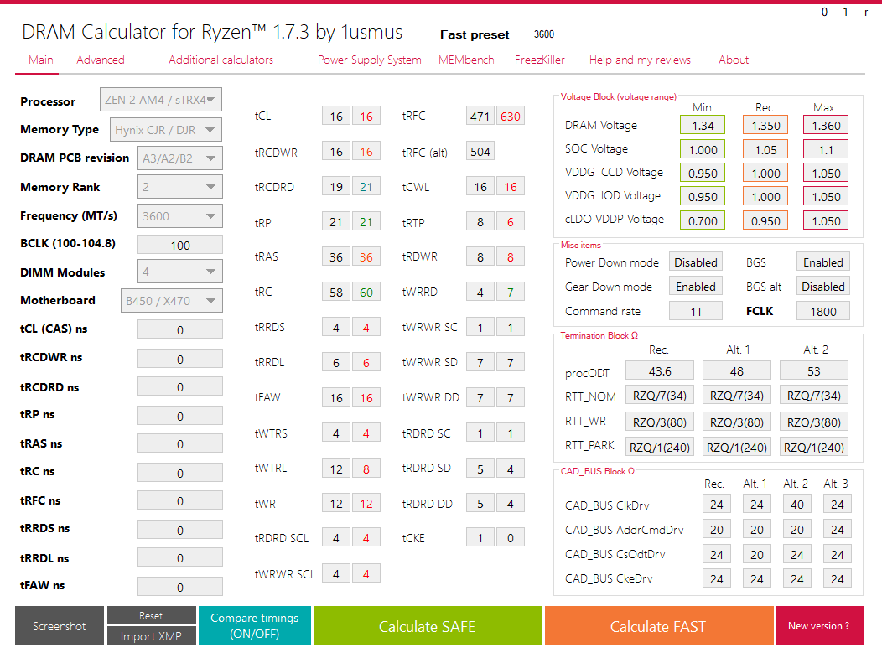The height and width of the screenshot is (663, 882).
Task: Click the cLDO VDDP Min. 0.700 box
Action: tap(703, 221)
